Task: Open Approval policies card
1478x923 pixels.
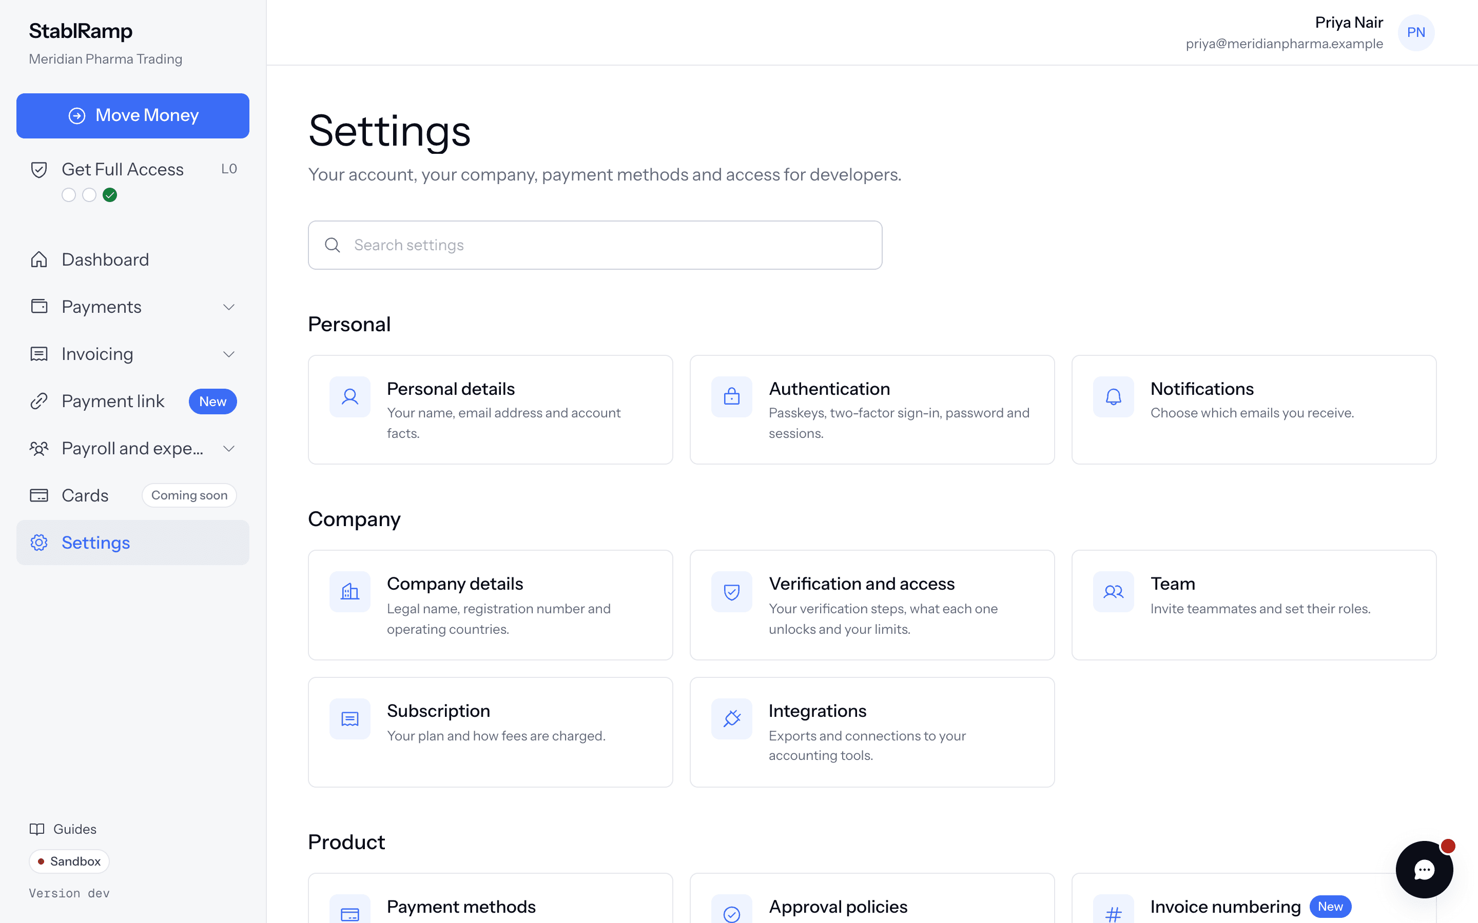Action: tap(872, 898)
